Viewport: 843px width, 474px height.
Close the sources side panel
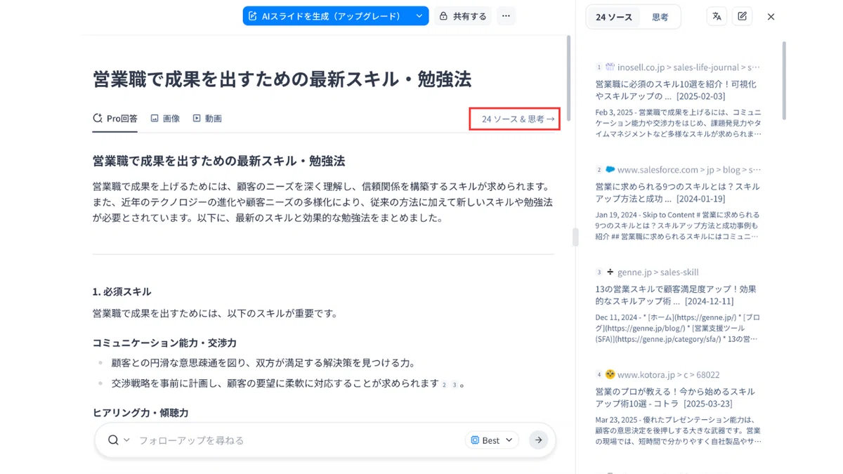[x=771, y=17]
